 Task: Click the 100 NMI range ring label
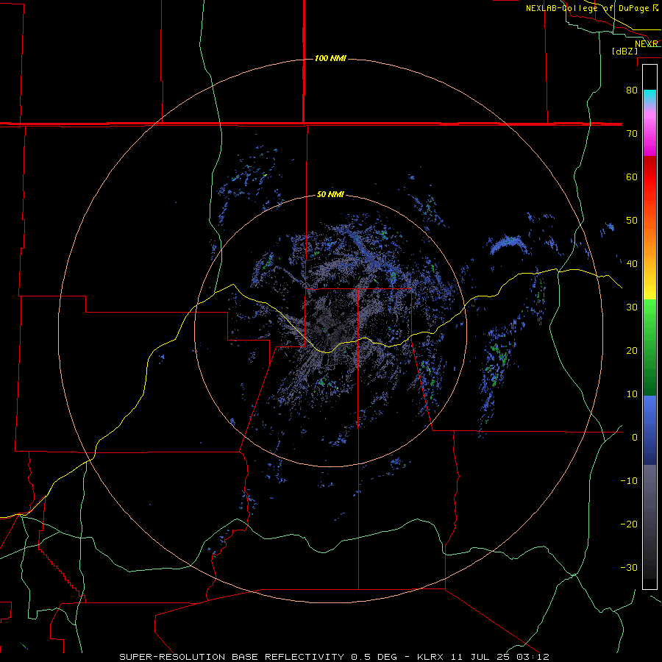tap(330, 58)
